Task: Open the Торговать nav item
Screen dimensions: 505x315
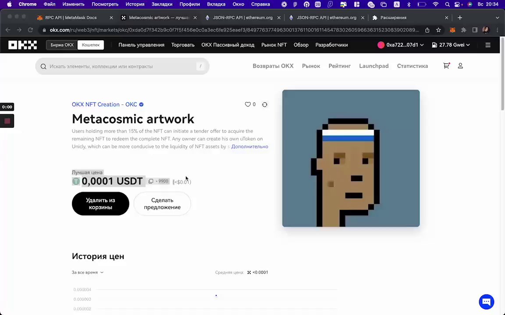Action: pos(183,45)
